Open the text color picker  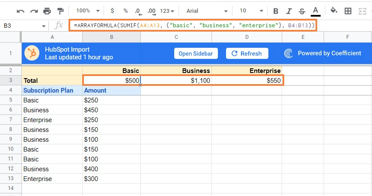[315, 11]
